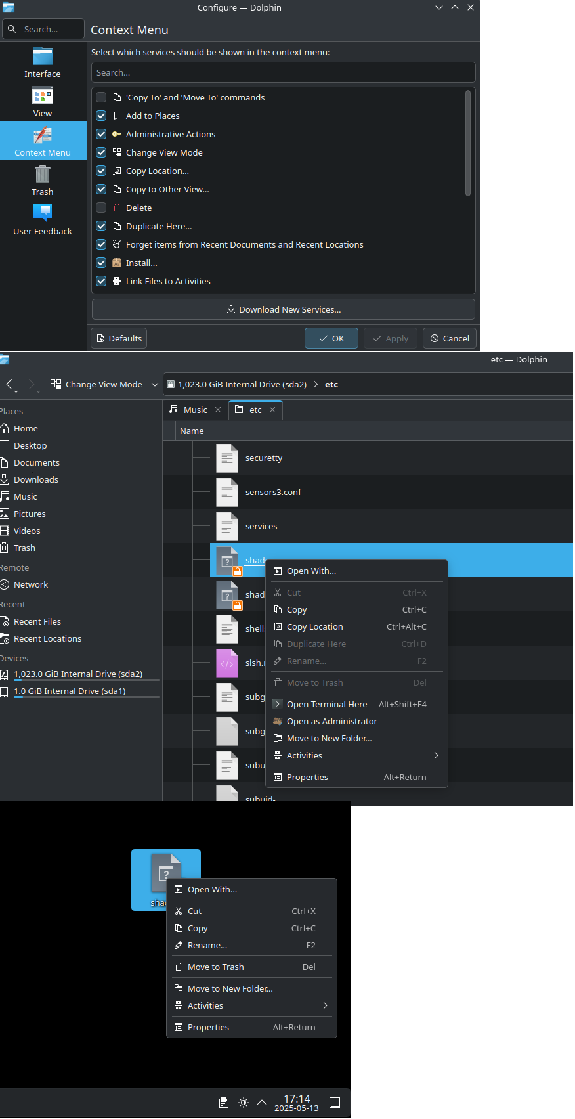The height and width of the screenshot is (1119, 575).
Task: Choose Rename... in the desktop context menu
Action: (251, 945)
